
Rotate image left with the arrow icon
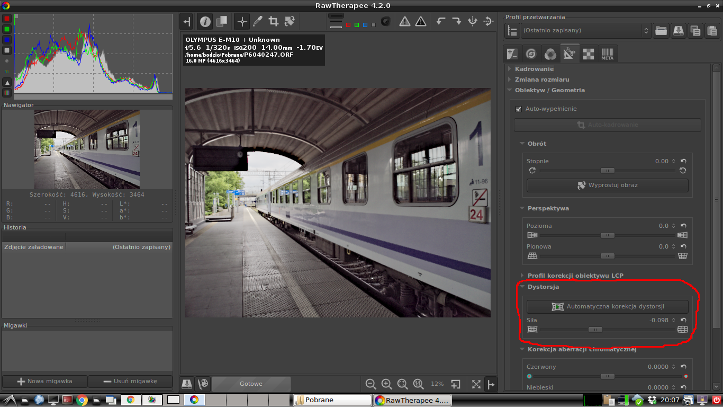(x=440, y=22)
